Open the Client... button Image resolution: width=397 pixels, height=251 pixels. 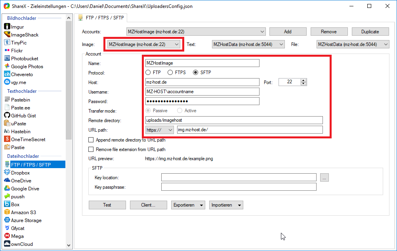(x=148, y=205)
